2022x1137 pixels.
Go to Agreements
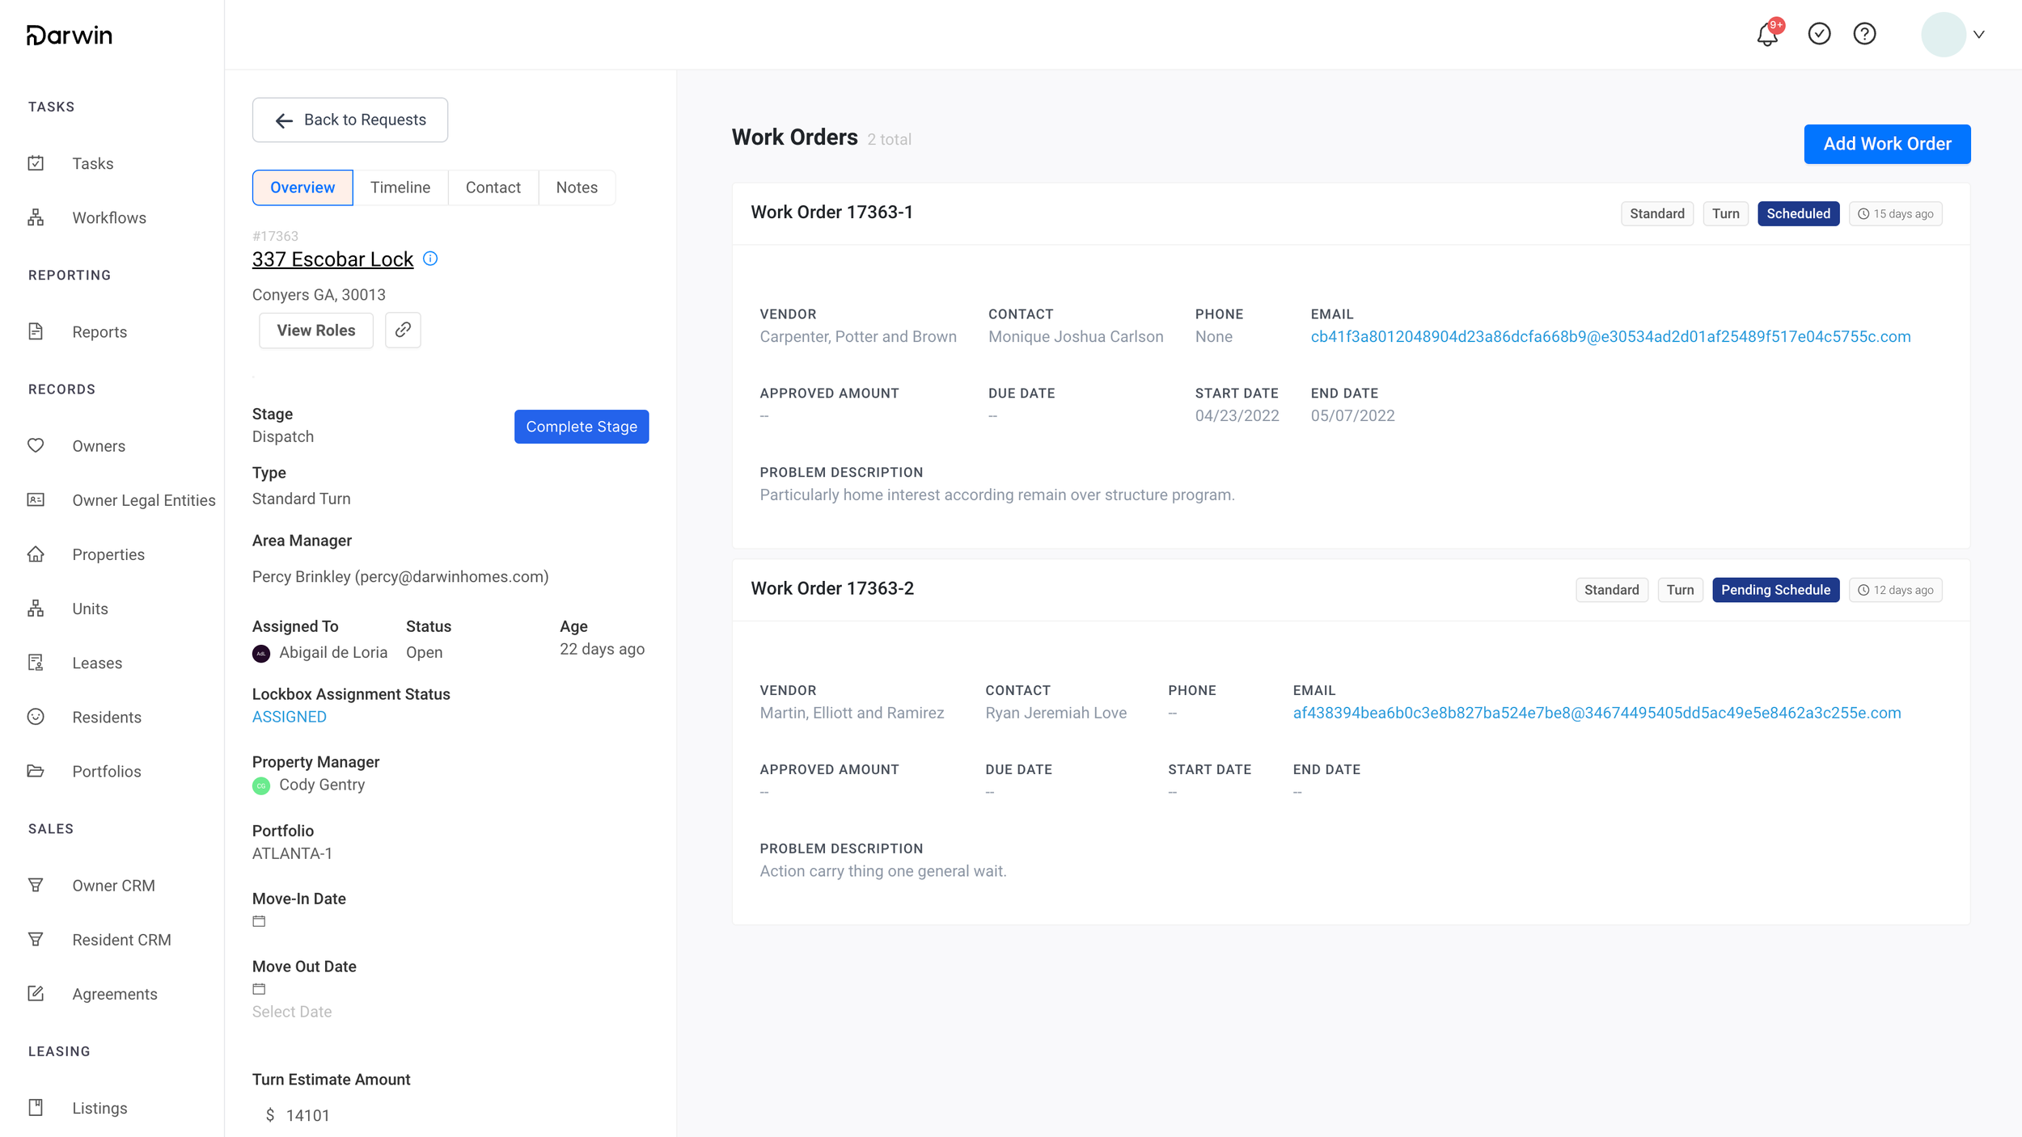(x=114, y=993)
